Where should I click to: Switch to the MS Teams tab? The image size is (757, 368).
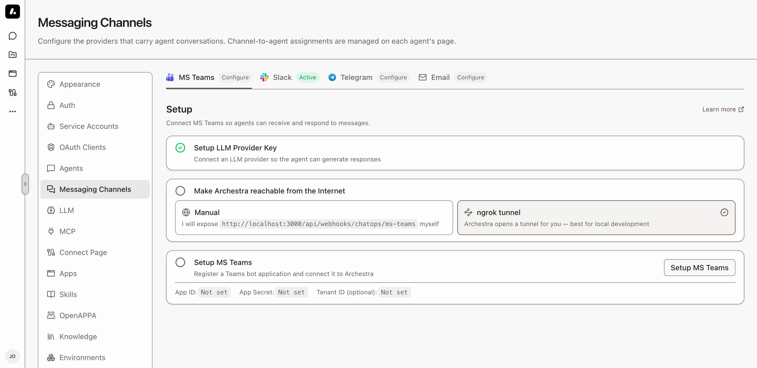tap(209, 78)
